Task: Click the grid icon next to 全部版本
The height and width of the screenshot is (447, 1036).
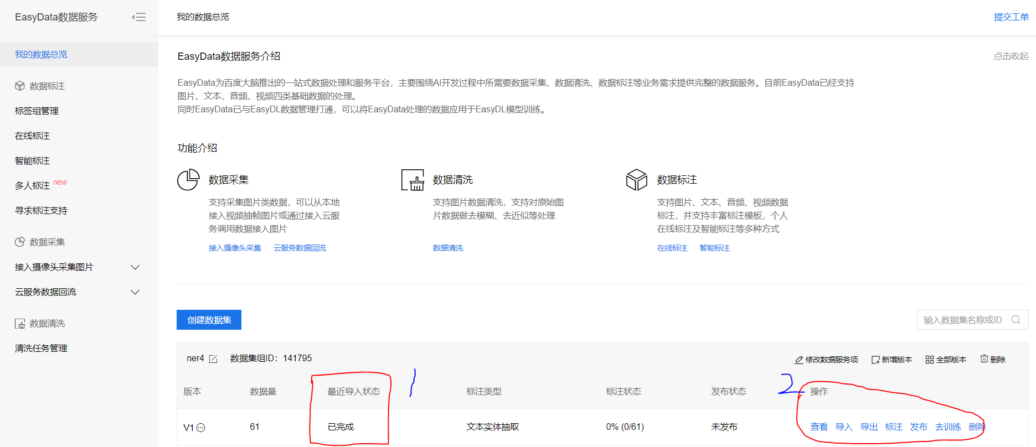Action: coord(930,360)
